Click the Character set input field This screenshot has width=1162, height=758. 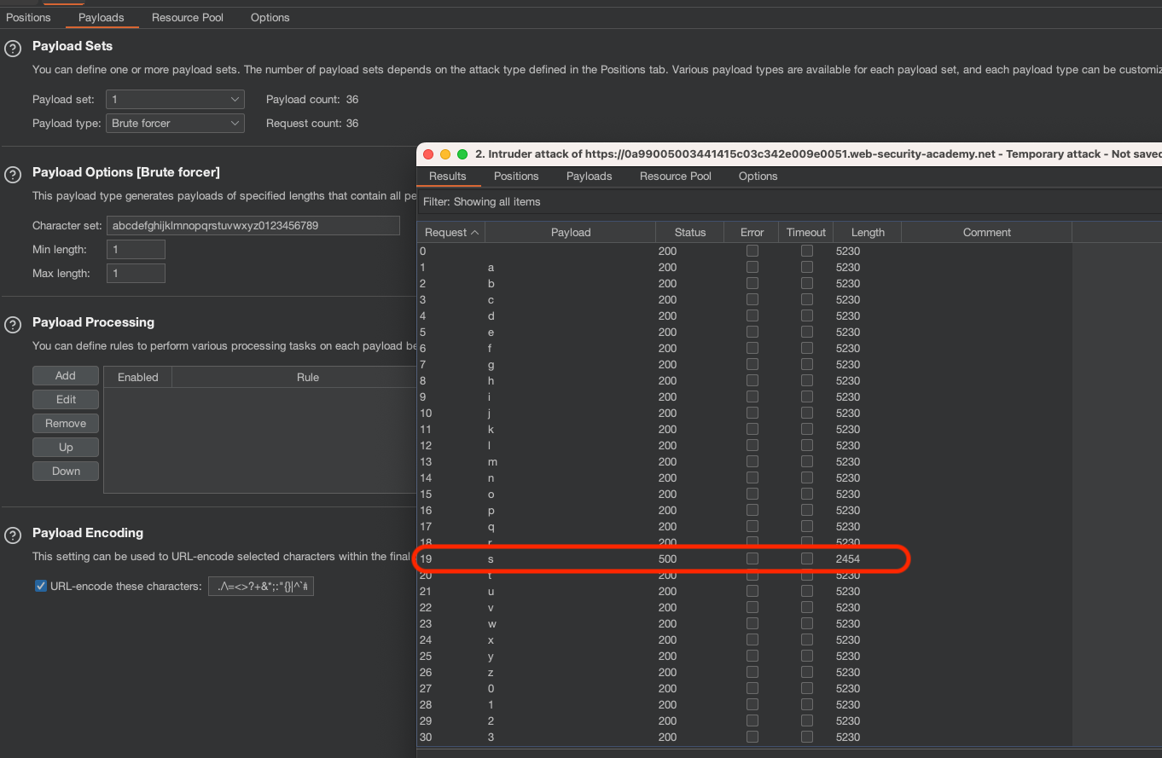click(253, 226)
